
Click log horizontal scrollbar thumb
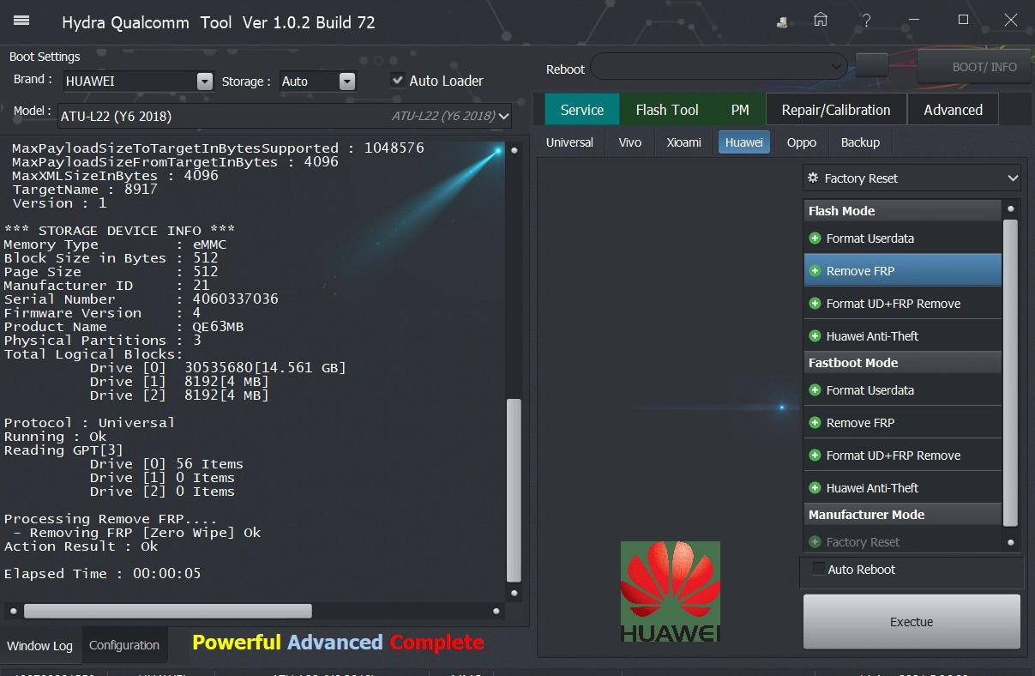pos(168,611)
